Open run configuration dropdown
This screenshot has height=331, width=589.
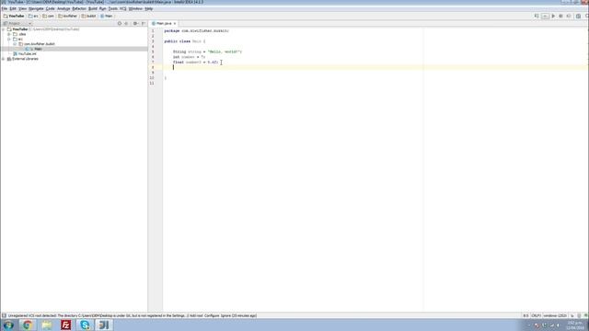tap(545, 17)
